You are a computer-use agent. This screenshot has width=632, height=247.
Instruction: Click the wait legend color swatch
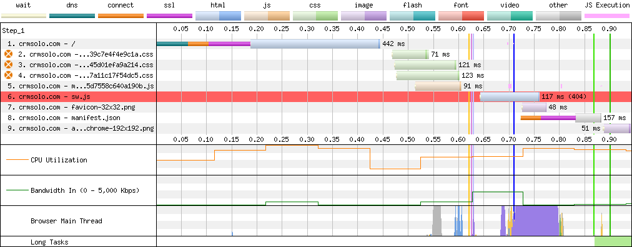coord(24,16)
